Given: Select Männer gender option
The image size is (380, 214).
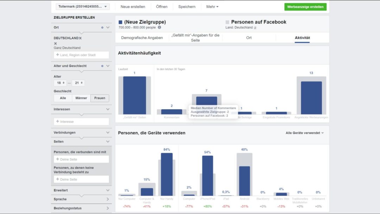Looking at the screenshot, I should [x=81, y=98].
